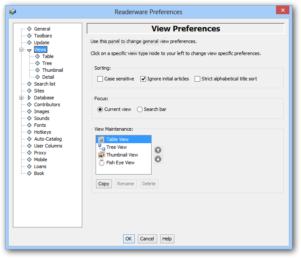This screenshot has width=301, height=258.
Task: Copy the selected view
Action: coord(104,184)
